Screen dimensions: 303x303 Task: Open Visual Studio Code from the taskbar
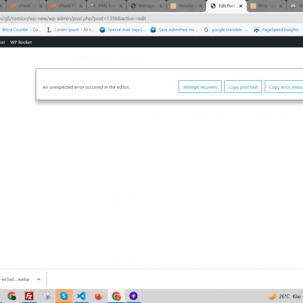tap(81, 296)
